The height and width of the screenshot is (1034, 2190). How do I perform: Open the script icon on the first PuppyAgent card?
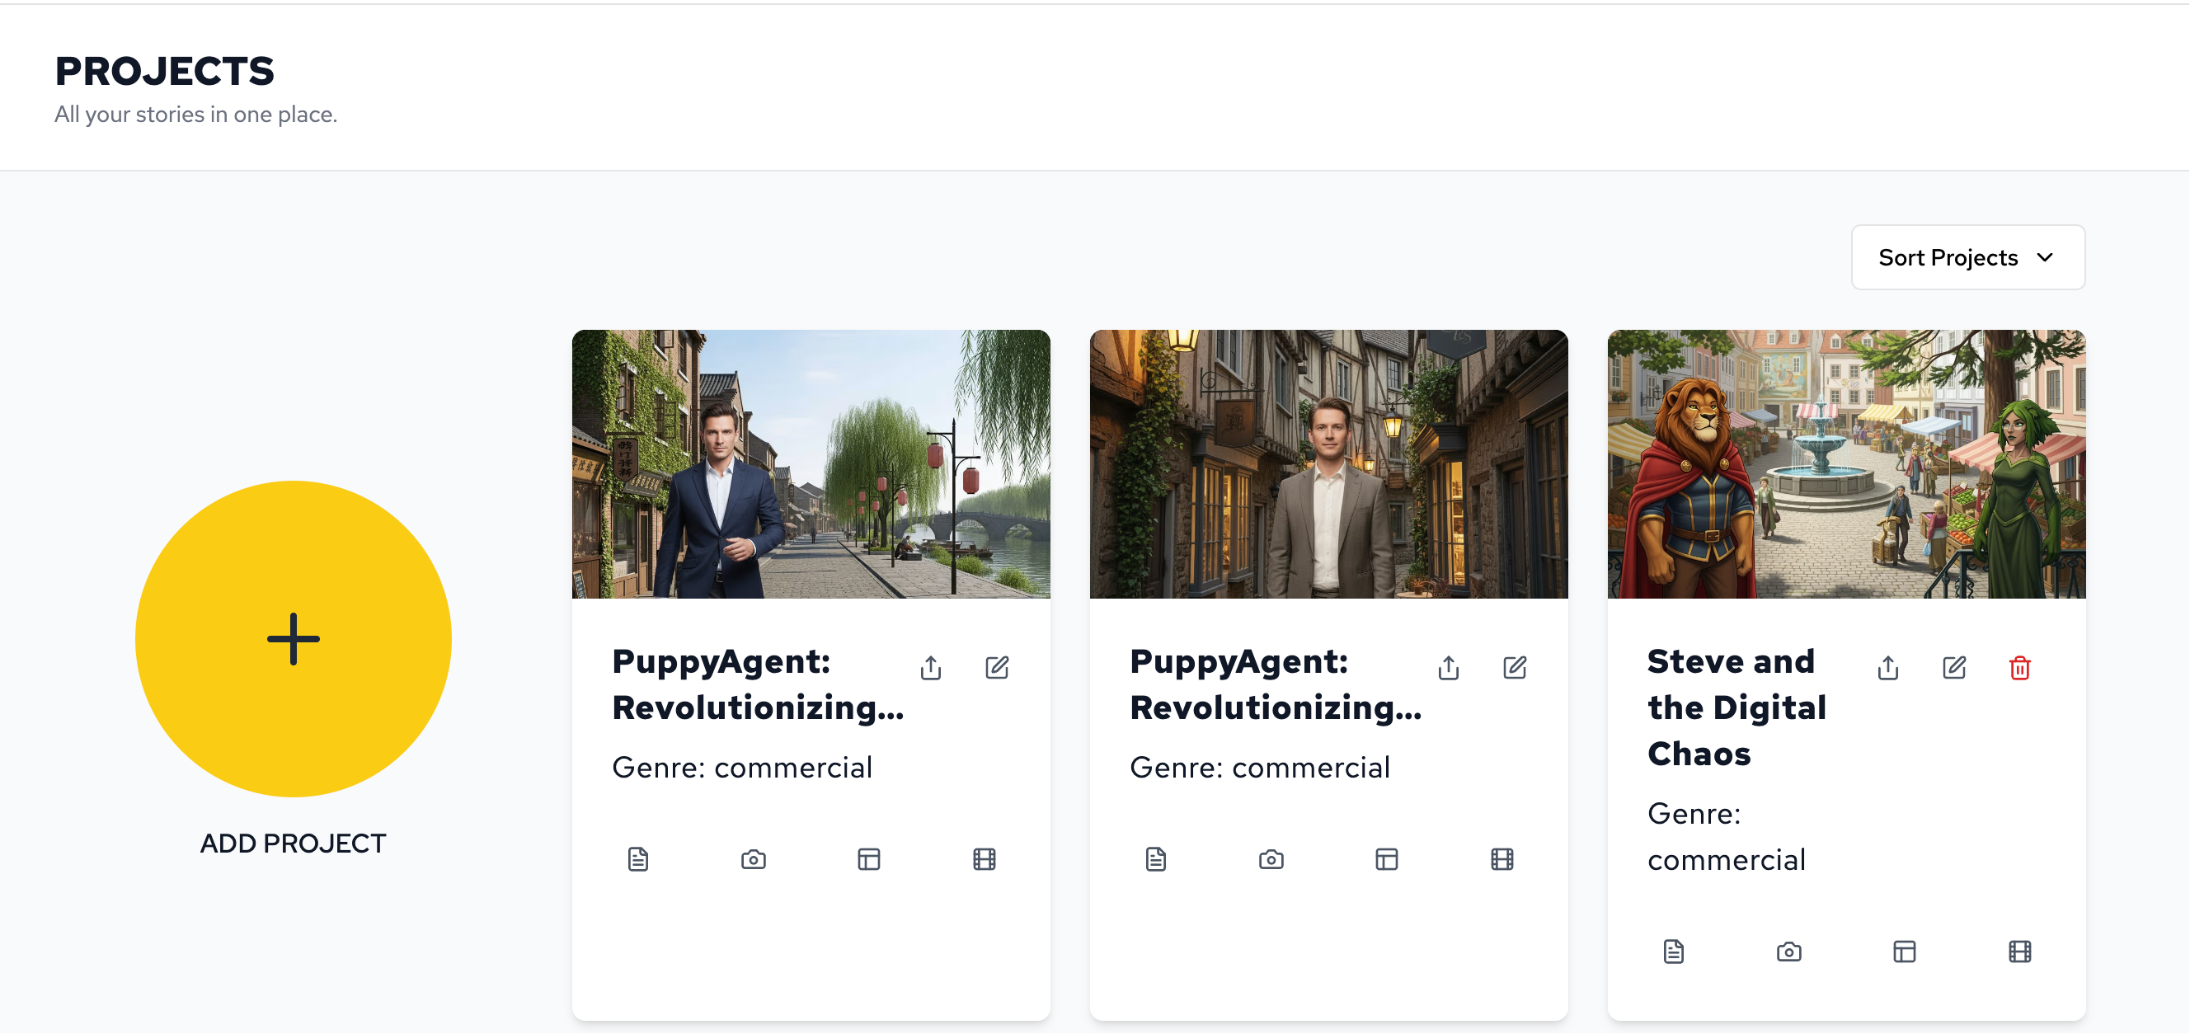(638, 859)
